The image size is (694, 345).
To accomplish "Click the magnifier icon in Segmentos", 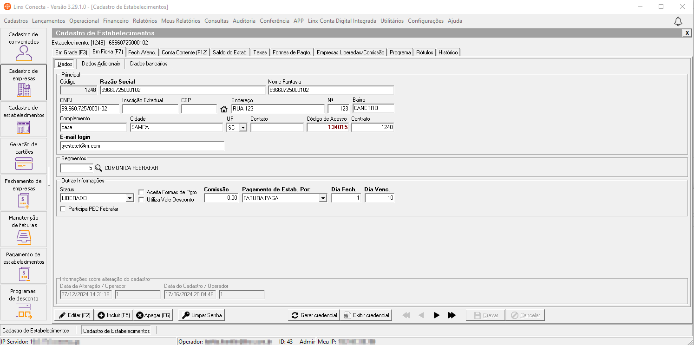I will 98,168.
